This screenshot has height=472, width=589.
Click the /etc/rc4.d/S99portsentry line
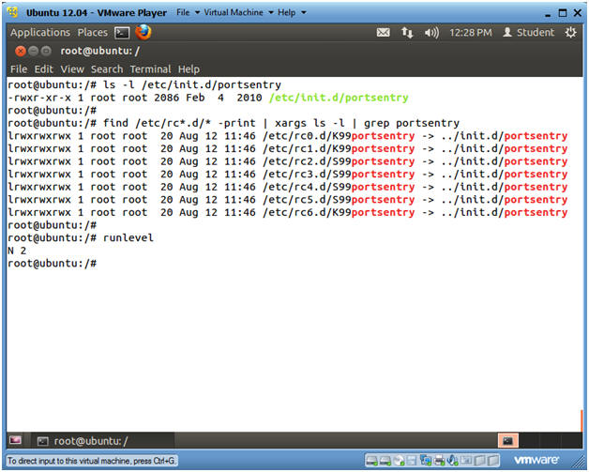[287, 187]
